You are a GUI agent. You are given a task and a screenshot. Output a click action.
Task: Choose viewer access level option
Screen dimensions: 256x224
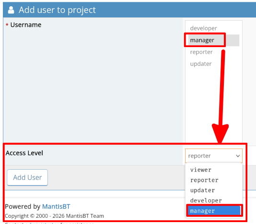click(214, 170)
